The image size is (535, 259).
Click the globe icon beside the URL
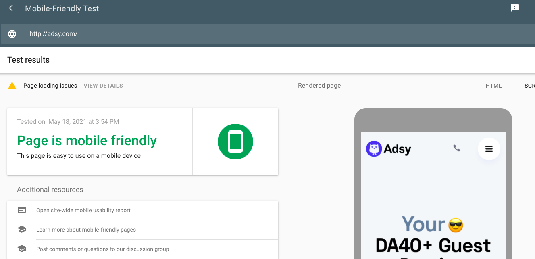pyautogui.click(x=12, y=34)
